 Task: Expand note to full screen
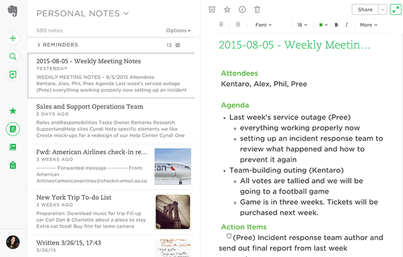click(x=394, y=9)
